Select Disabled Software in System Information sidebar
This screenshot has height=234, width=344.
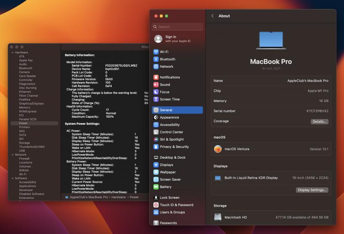(31, 194)
